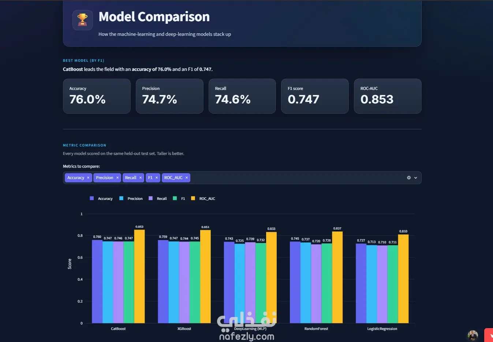Screen dimensions: 493x342
Task: Toggle the ROC_AUC series in the chart legend
Action: pyautogui.click(x=203, y=198)
